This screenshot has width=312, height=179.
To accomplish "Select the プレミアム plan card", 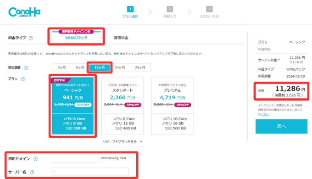I will [x=173, y=106].
